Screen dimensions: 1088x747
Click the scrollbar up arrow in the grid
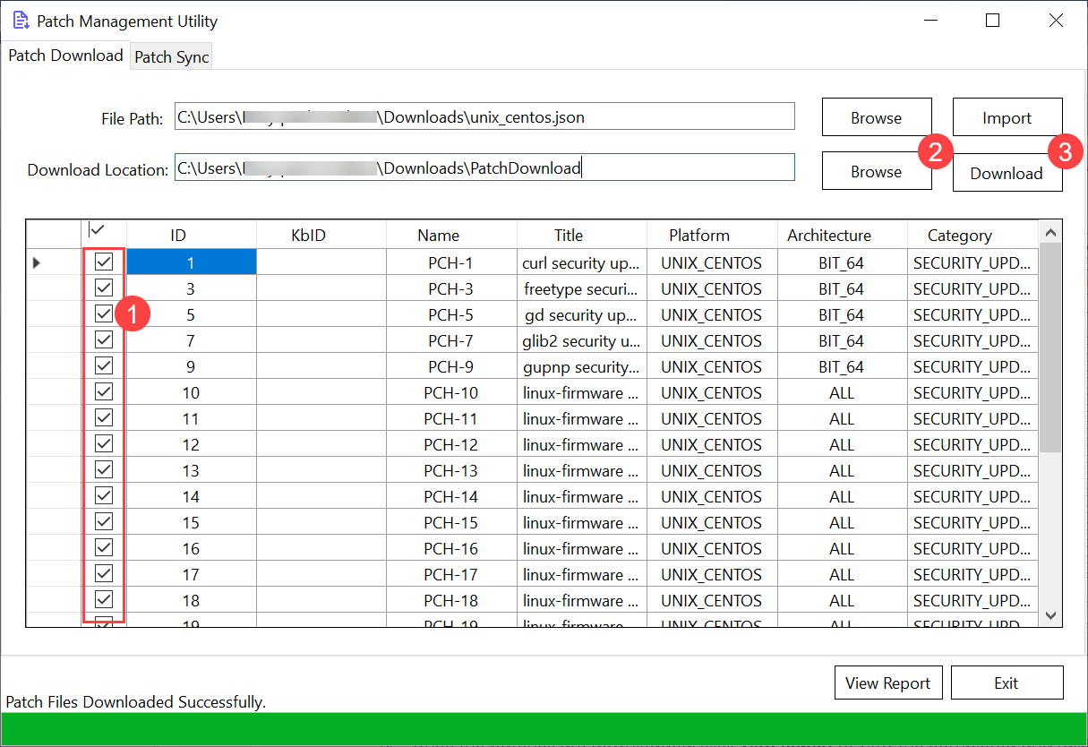[1051, 233]
